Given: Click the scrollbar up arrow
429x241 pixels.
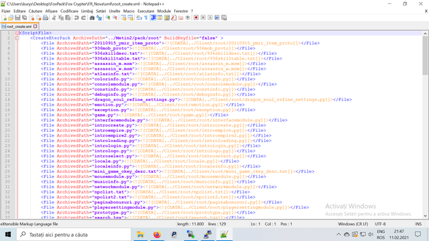Looking at the screenshot, I should (x=425, y=33).
